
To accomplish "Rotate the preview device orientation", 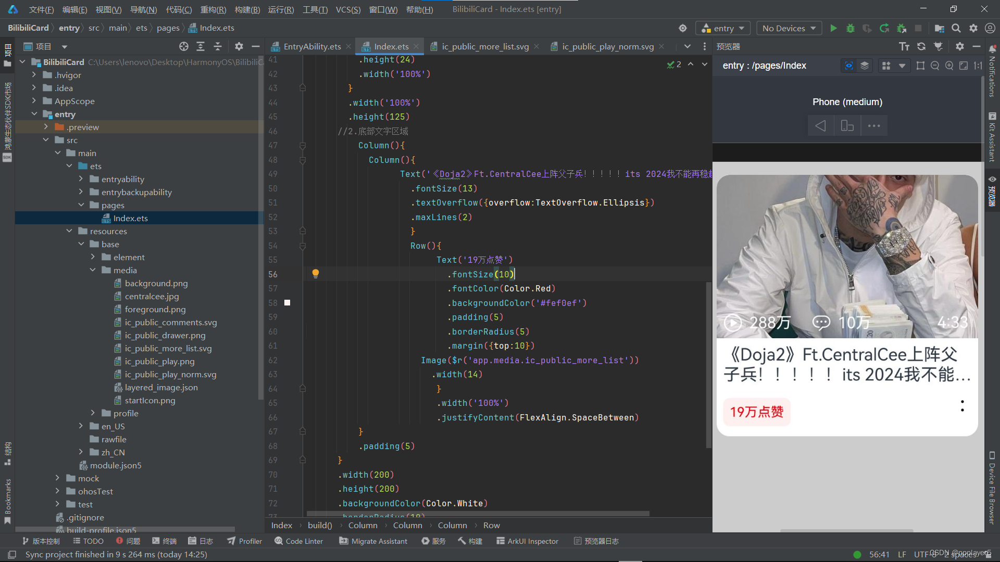I will pos(847,125).
